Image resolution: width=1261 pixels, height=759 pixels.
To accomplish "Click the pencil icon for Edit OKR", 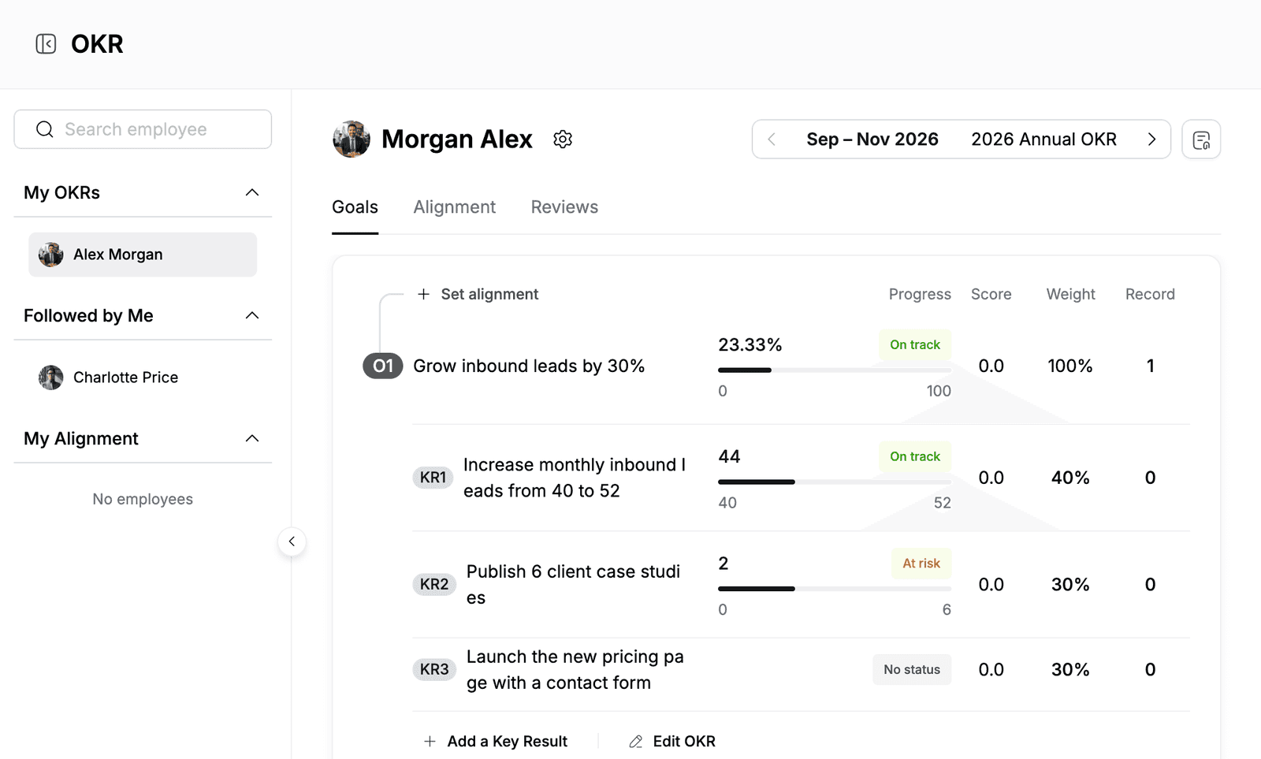I will [635, 742].
